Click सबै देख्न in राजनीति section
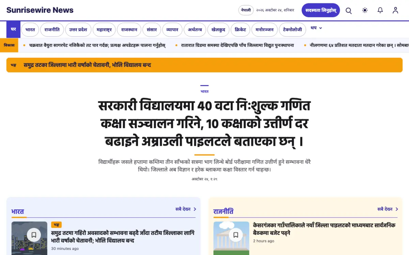The height and width of the screenshot is (255, 409). click(x=388, y=209)
